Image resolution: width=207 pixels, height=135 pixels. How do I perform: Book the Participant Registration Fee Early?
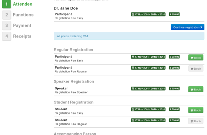pos(196,58)
